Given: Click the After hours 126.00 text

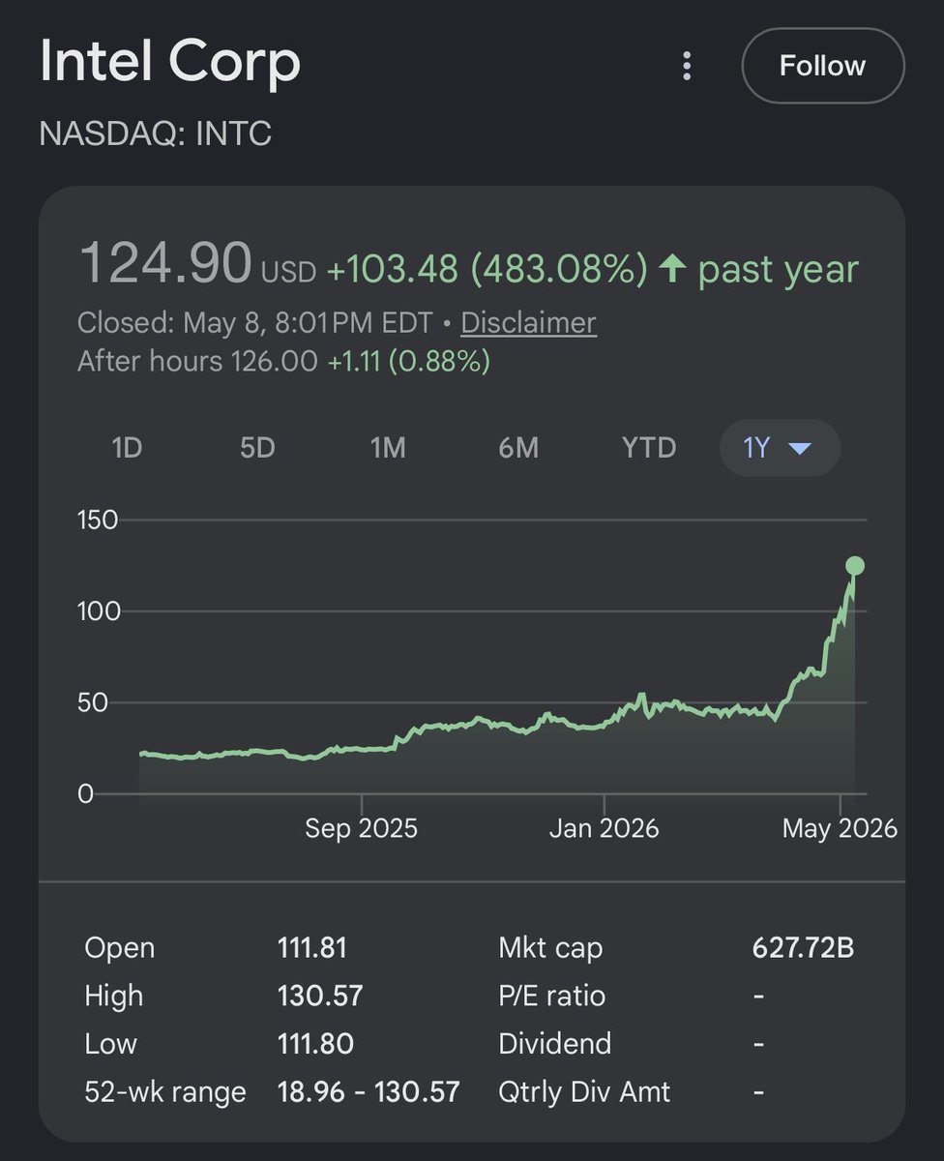Looking at the screenshot, I should (197, 361).
